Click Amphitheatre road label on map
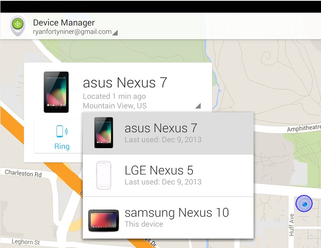The image size is (321, 248). pos(304,128)
